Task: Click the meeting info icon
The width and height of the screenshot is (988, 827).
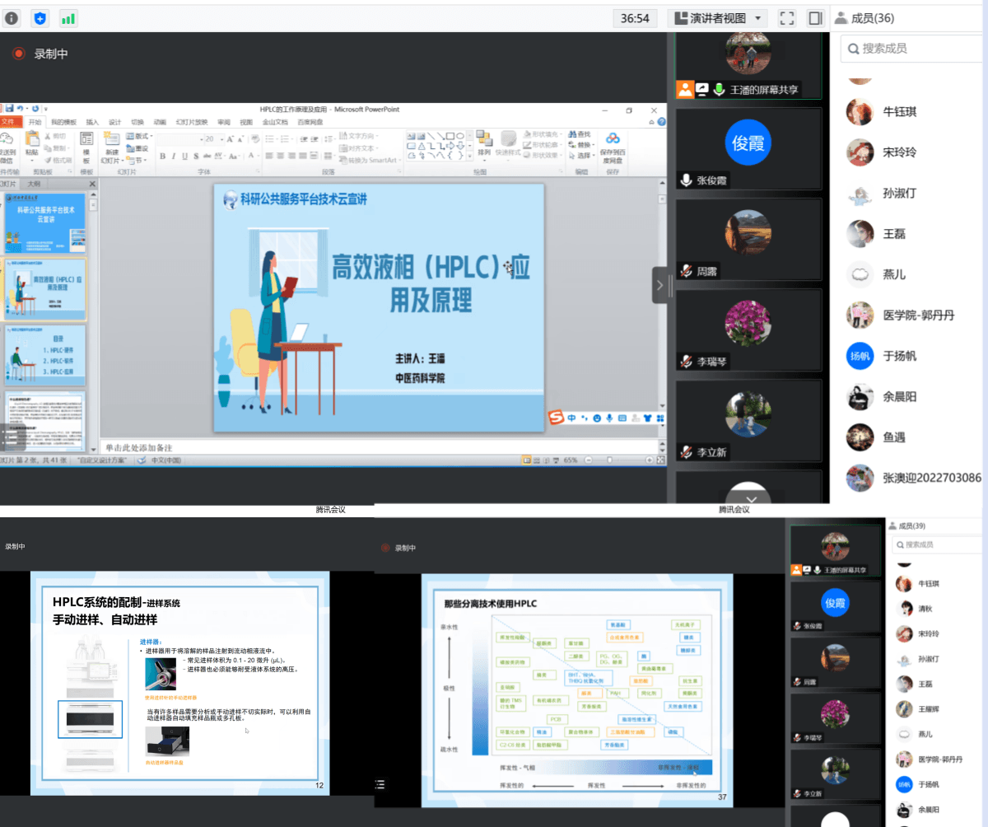Action: (12, 18)
